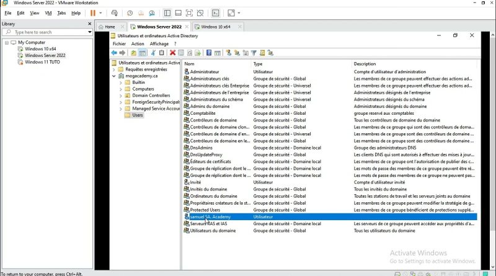
Task: Refresh the Active Directory view
Action: [x=190, y=53]
